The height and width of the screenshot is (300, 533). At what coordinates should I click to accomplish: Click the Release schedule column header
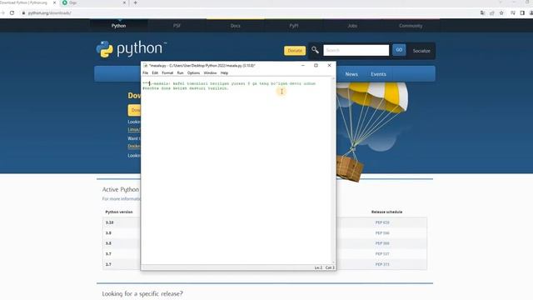[x=386, y=212]
